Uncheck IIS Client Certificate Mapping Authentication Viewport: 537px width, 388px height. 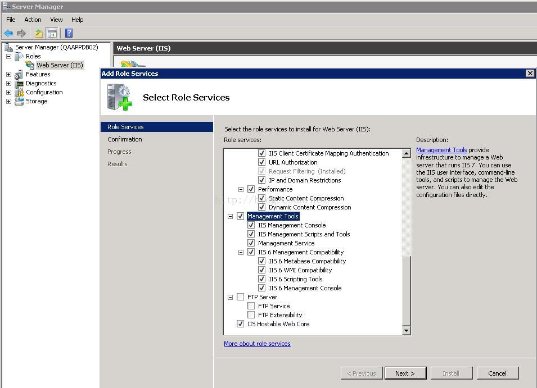point(261,153)
